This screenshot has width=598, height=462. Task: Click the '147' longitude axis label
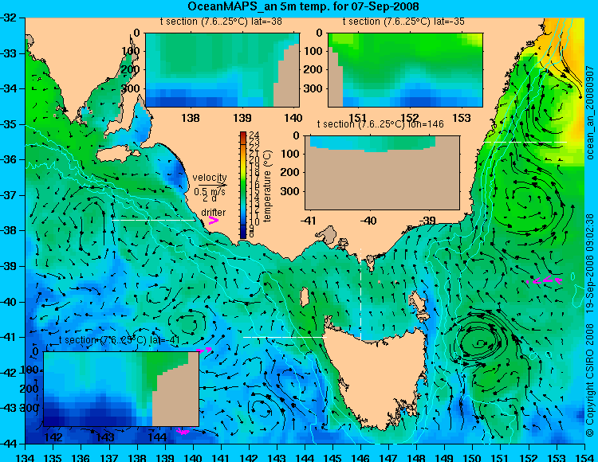pyautogui.click(x=388, y=456)
